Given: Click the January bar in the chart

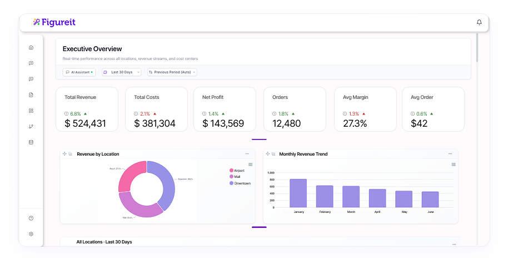Looking at the screenshot, I should point(298,193).
